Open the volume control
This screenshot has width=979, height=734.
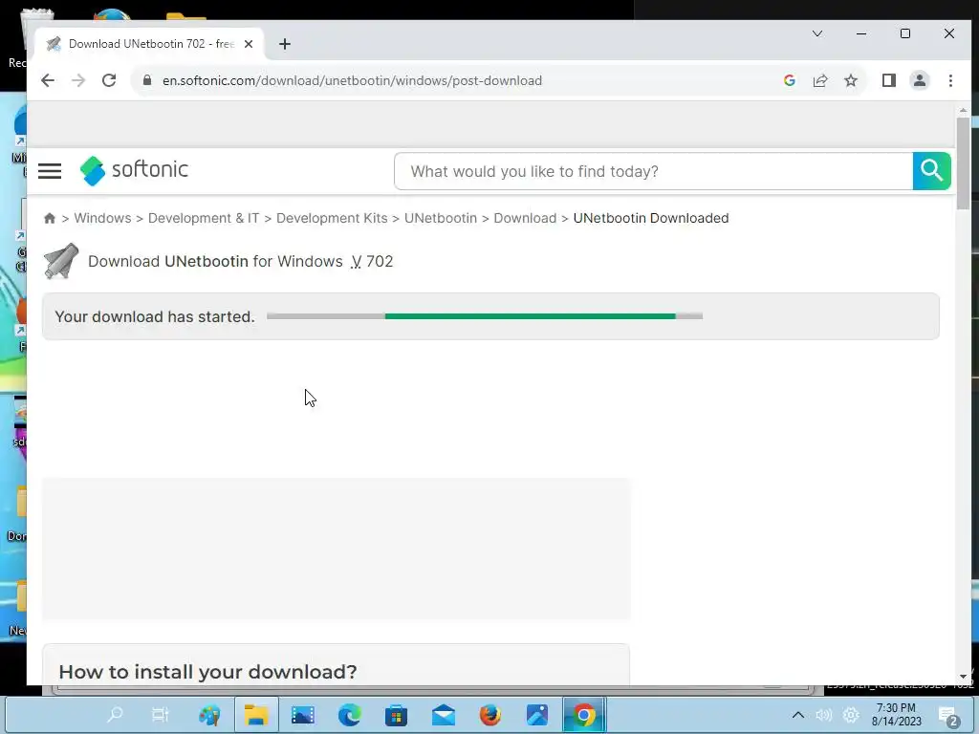click(x=823, y=715)
